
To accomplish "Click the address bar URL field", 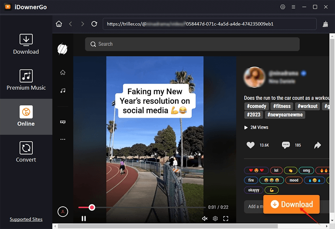I will click(210, 24).
